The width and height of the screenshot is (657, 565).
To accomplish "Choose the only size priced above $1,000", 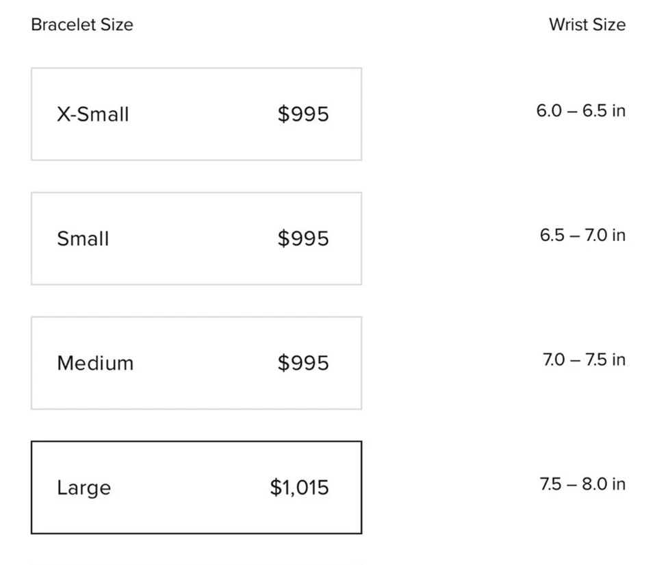I will coord(196,487).
